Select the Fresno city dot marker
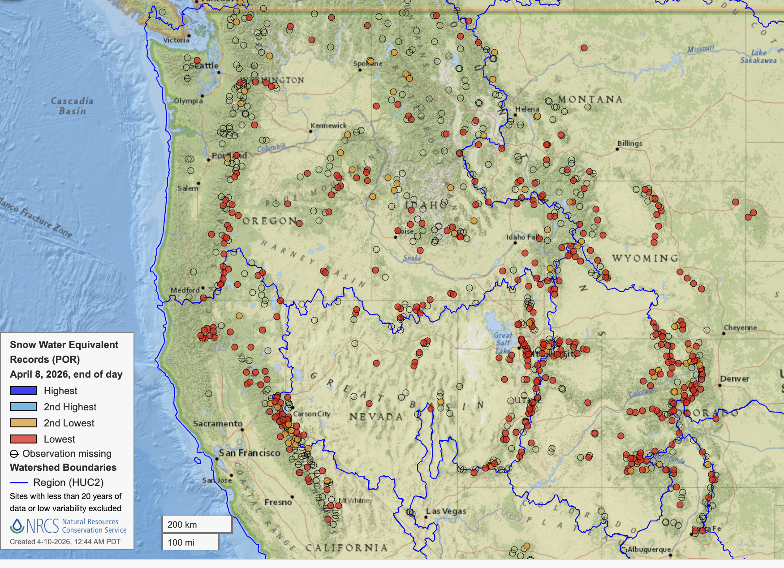 click(x=292, y=497)
